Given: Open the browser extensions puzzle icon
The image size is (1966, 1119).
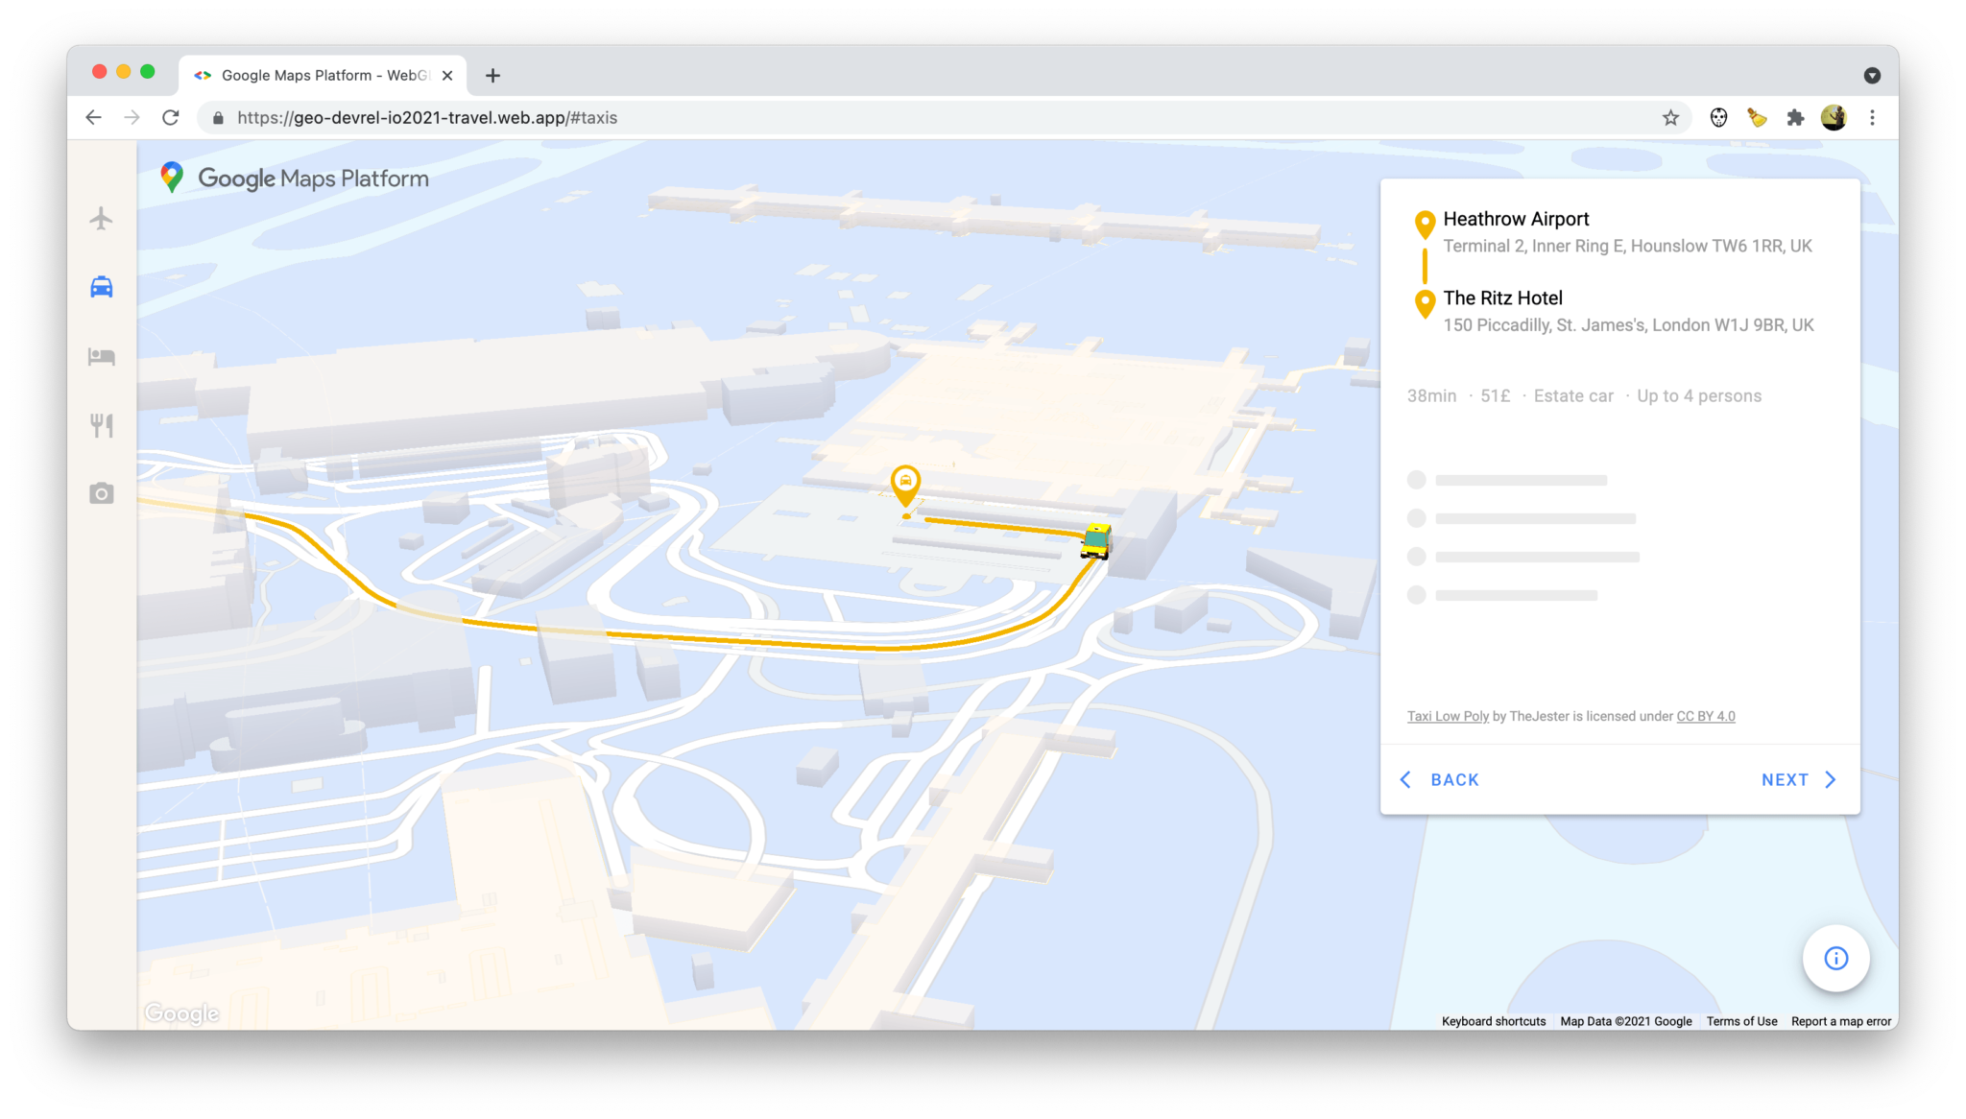Looking at the screenshot, I should pos(1795,118).
